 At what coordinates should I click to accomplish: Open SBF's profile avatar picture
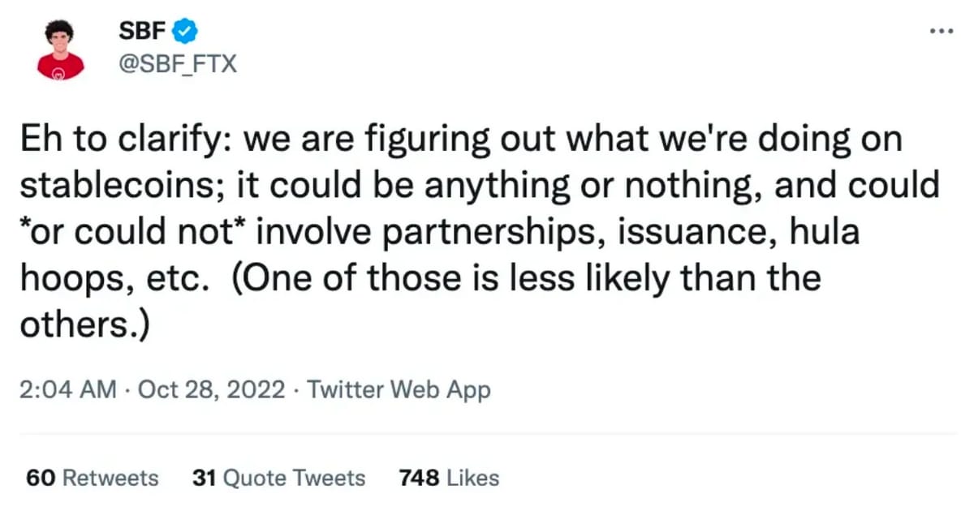point(60,49)
